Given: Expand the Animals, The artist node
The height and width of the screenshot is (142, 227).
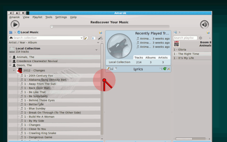Looking at the screenshot, I should [10, 57].
